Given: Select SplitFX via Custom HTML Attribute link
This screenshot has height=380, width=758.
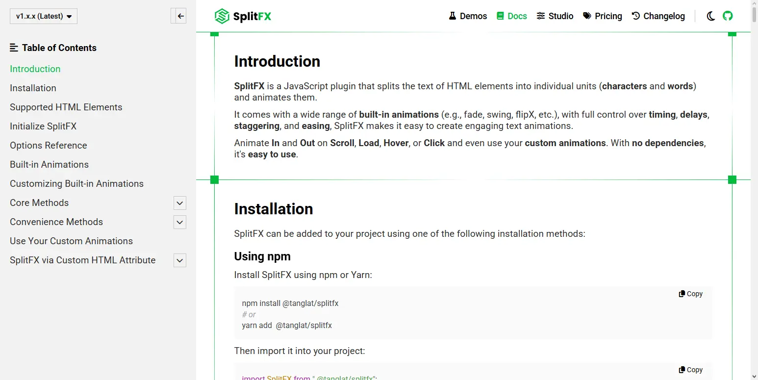Looking at the screenshot, I should [83, 260].
